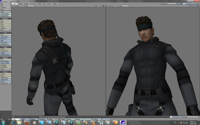
Task: Open the Help dropdown menu
Action: tap(6, 9)
